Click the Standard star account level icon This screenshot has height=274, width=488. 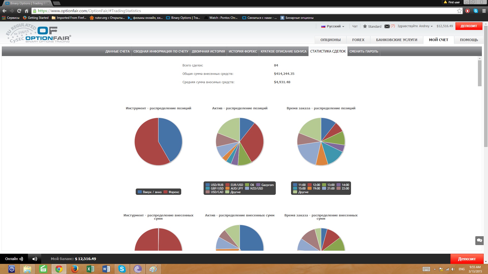point(365,26)
